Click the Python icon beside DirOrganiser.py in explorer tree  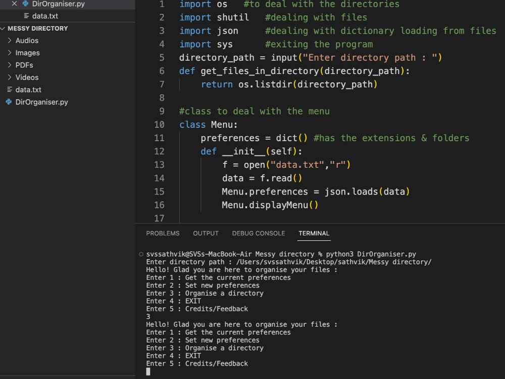(x=9, y=102)
